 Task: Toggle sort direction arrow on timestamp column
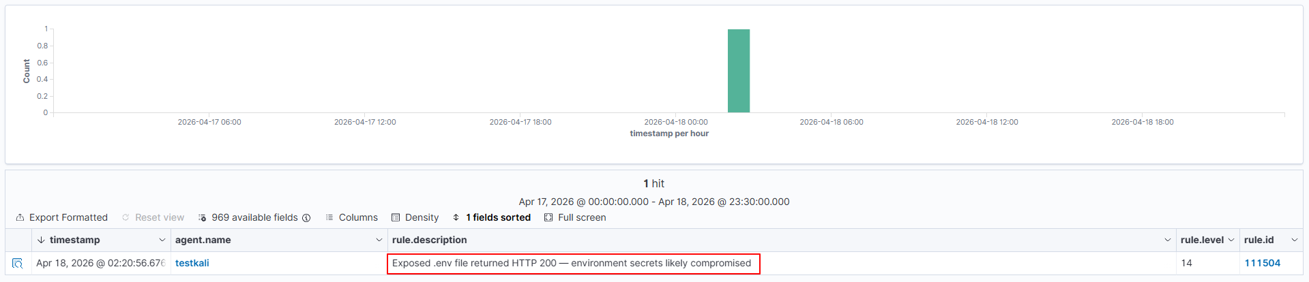pyautogui.click(x=41, y=240)
